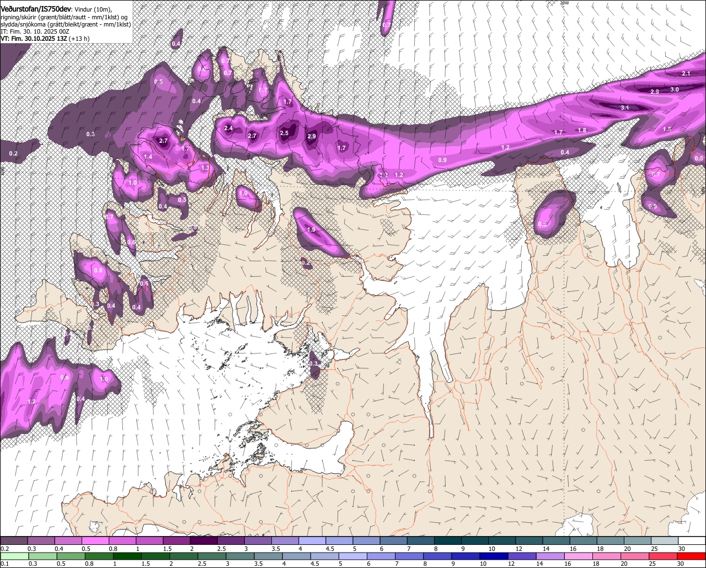Viewport: 706px width, 568px height.
Task: Click the '2.4' precipitation value on the map
Action: coord(229,128)
